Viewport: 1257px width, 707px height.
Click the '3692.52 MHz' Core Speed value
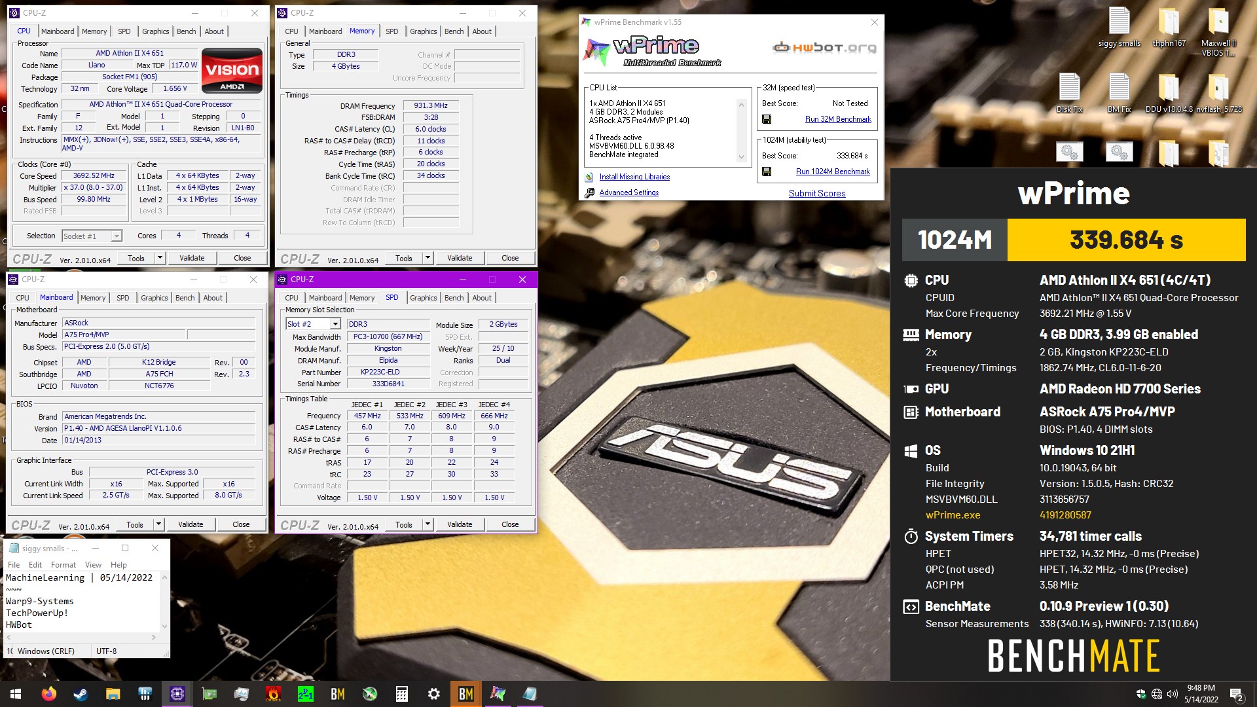point(94,175)
